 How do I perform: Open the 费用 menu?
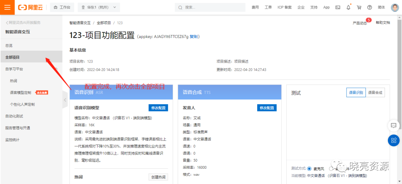[x=255, y=7]
